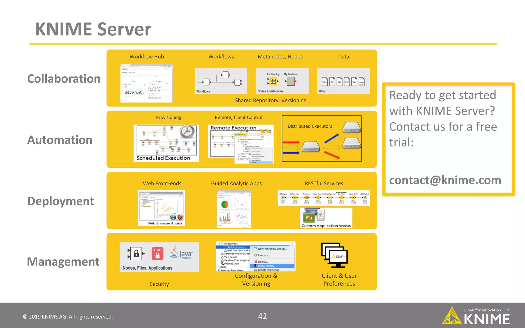Select 'Show history' context menu entry

pyautogui.click(x=266, y=266)
